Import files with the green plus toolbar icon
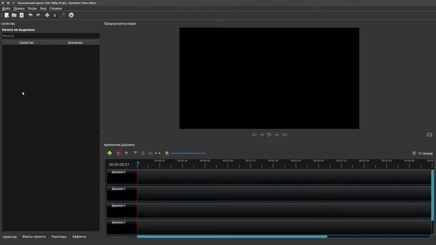 point(47,15)
